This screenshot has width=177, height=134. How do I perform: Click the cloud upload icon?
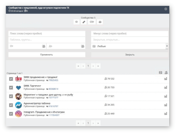tap(100, 22)
